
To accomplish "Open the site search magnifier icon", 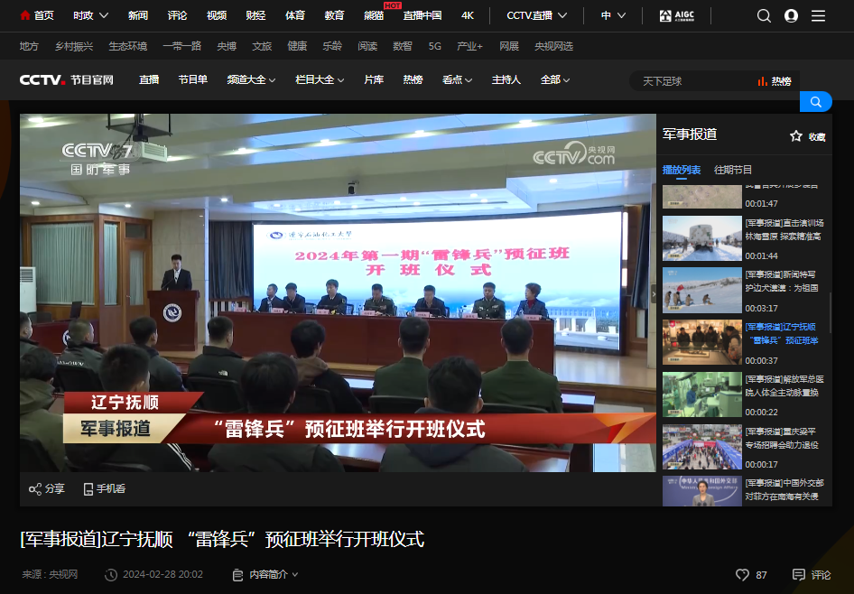I will pyautogui.click(x=764, y=15).
